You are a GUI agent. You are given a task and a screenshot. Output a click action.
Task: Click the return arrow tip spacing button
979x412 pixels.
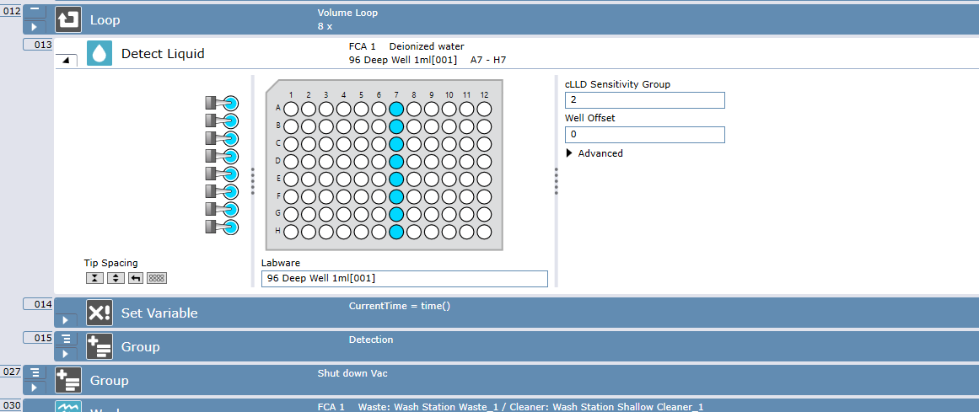(x=136, y=278)
